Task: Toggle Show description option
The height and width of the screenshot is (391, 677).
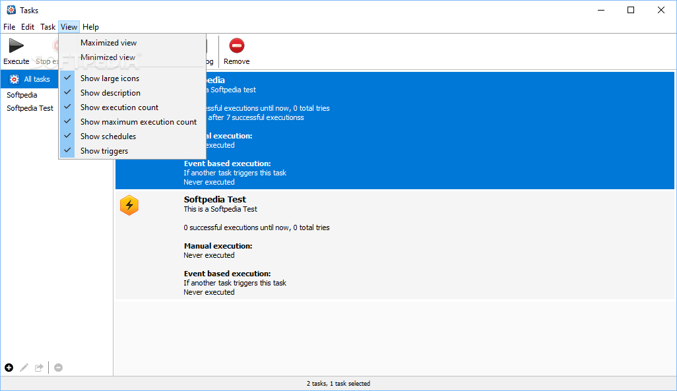Action: (132, 93)
